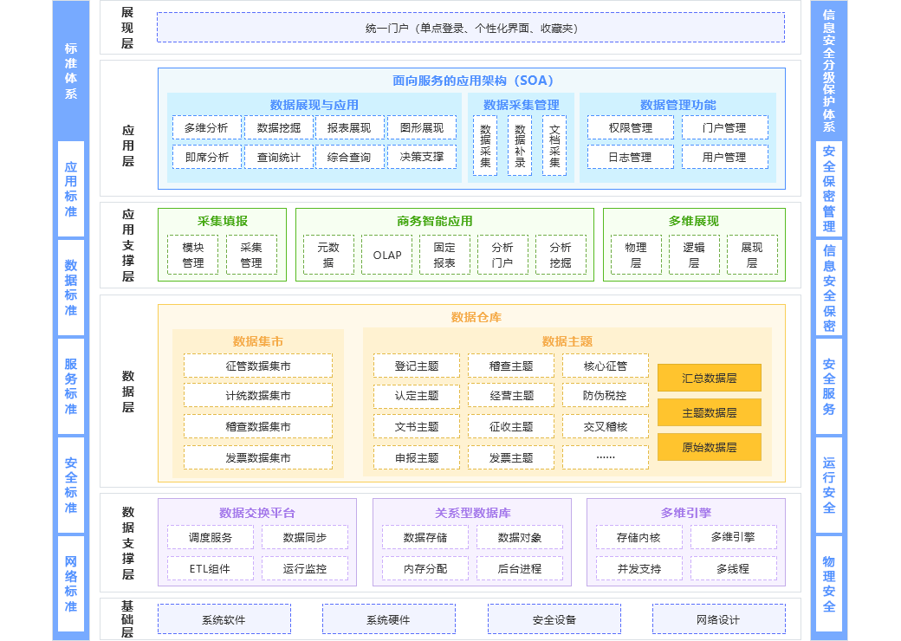Toggle the 原始数据层 highlighted block
The image size is (901, 641).
click(x=710, y=447)
